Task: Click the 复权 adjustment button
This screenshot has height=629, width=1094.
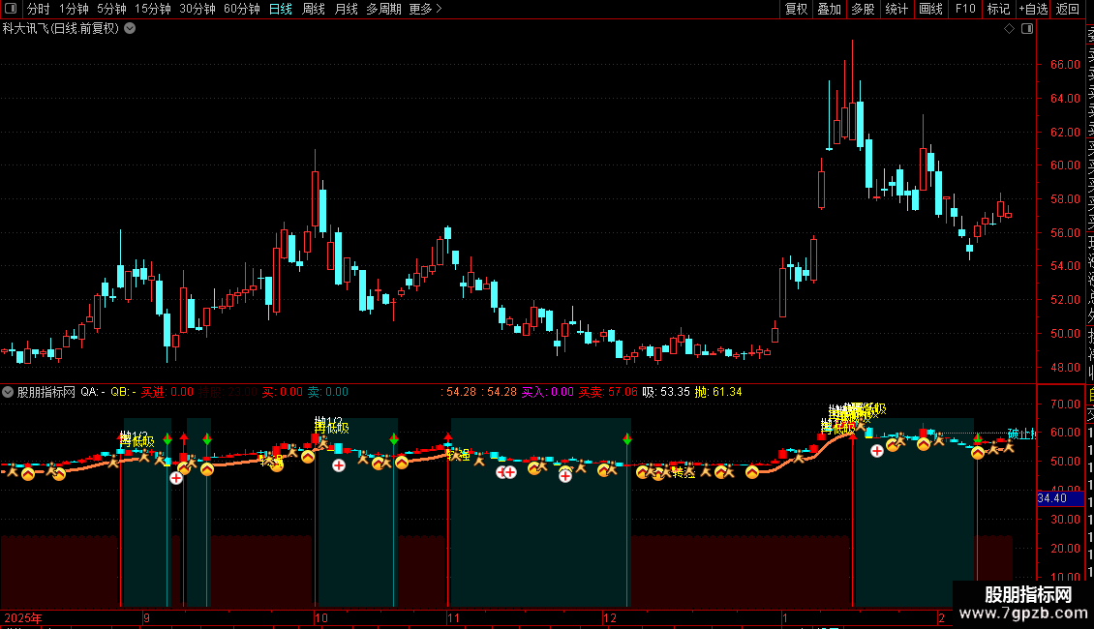Action: (796, 9)
